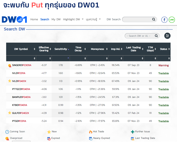177x144 pixels.
Task: Open the My DW menu item
Action: pyautogui.click(x=56, y=19)
